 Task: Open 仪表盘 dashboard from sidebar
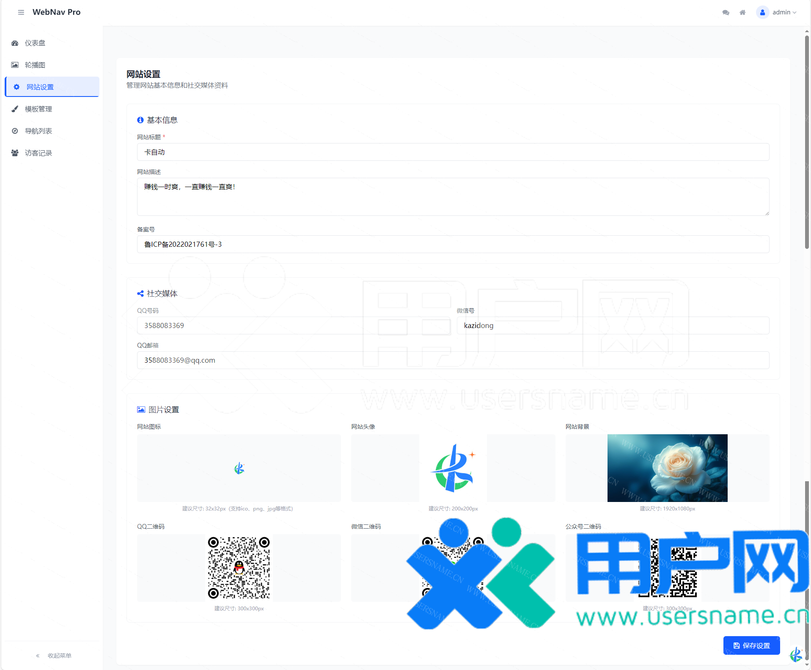(x=35, y=43)
